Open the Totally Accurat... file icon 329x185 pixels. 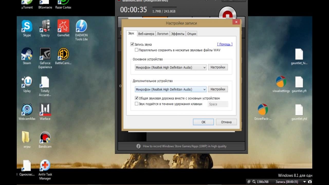[45, 86]
